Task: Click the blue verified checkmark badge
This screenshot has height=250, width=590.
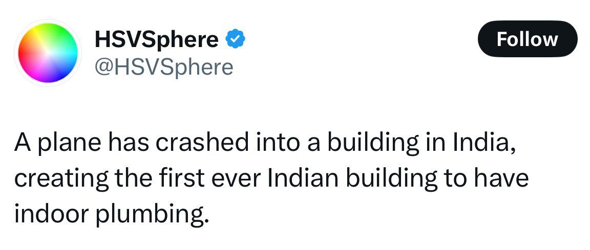Action: (x=234, y=39)
